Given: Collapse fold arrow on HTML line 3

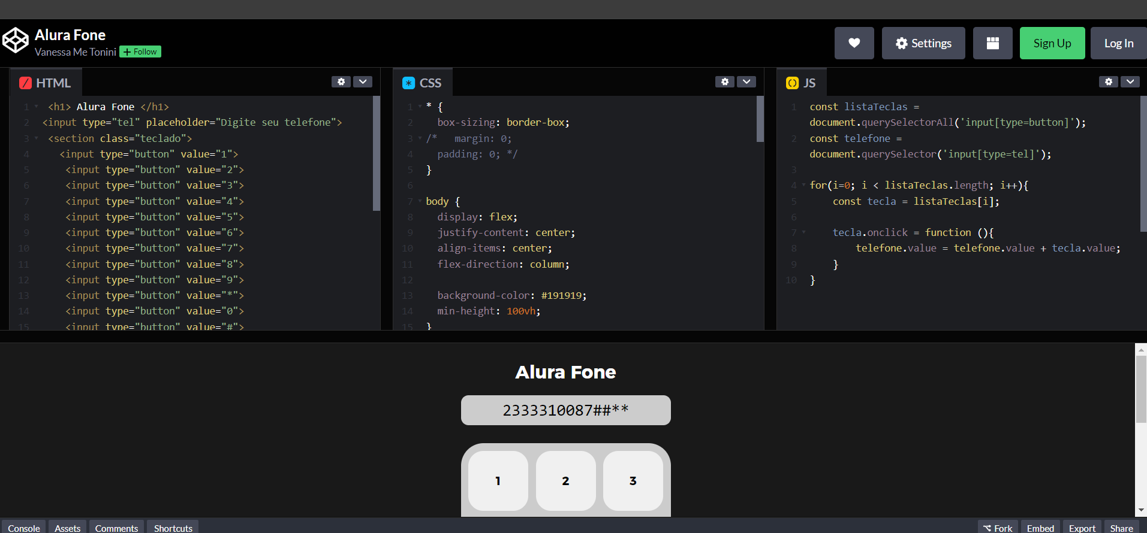Looking at the screenshot, I should pyautogui.click(x=37, y=138).
